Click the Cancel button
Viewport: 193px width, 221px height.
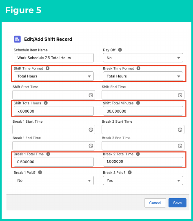click(x=155, y=203)
